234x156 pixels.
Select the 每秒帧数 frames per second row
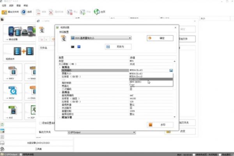[95, 83]
